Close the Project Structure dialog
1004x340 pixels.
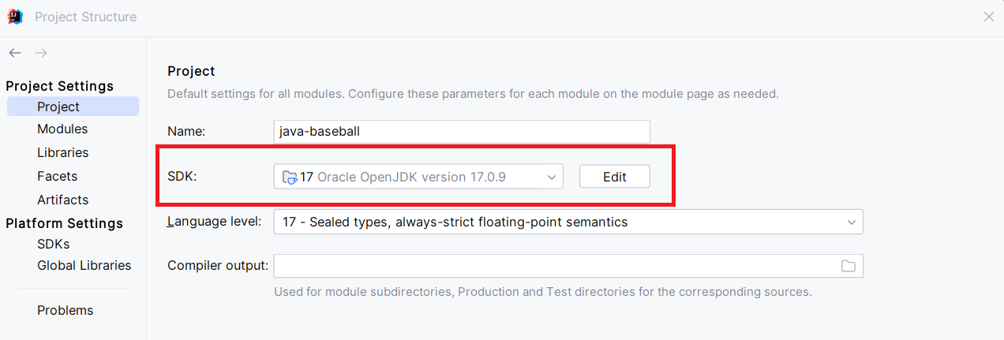988,17
